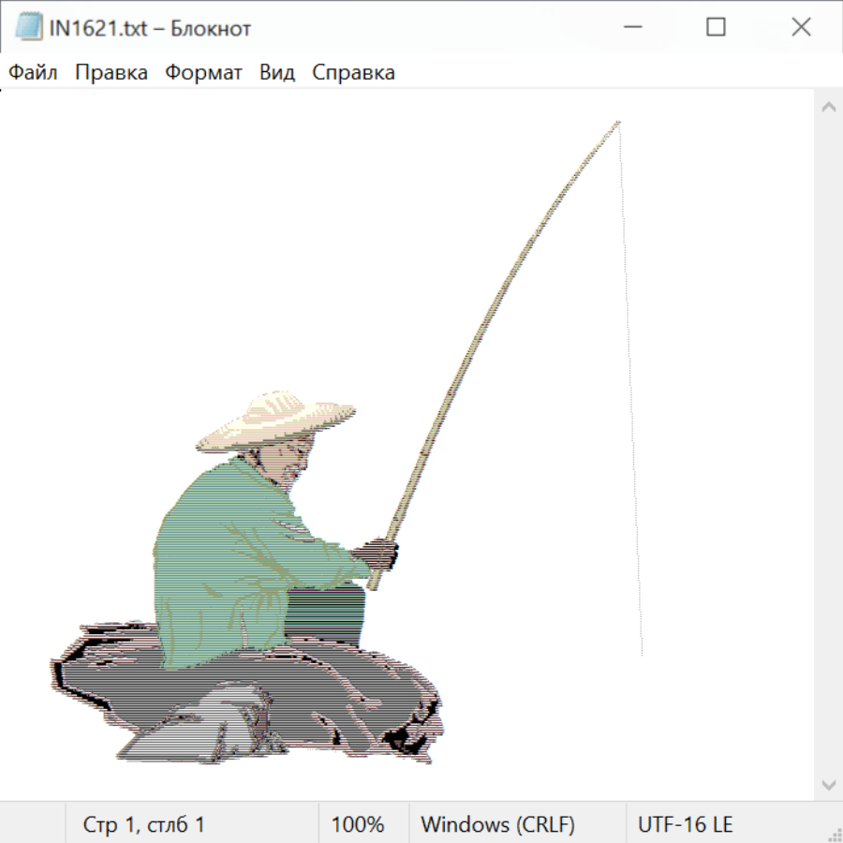This screenshot has height=843, width=843.
Task: Click the IN1621.txt title bar text
Action: click(x=150, y=28)
